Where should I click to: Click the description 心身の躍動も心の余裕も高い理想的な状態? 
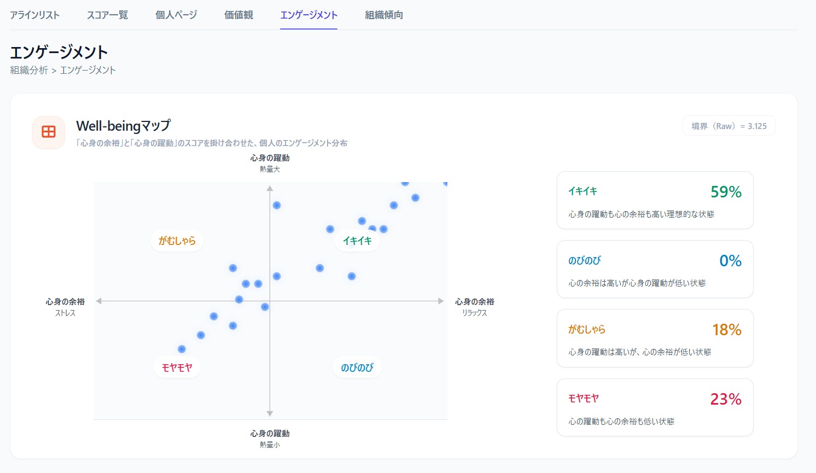click(x=641, y=214)
